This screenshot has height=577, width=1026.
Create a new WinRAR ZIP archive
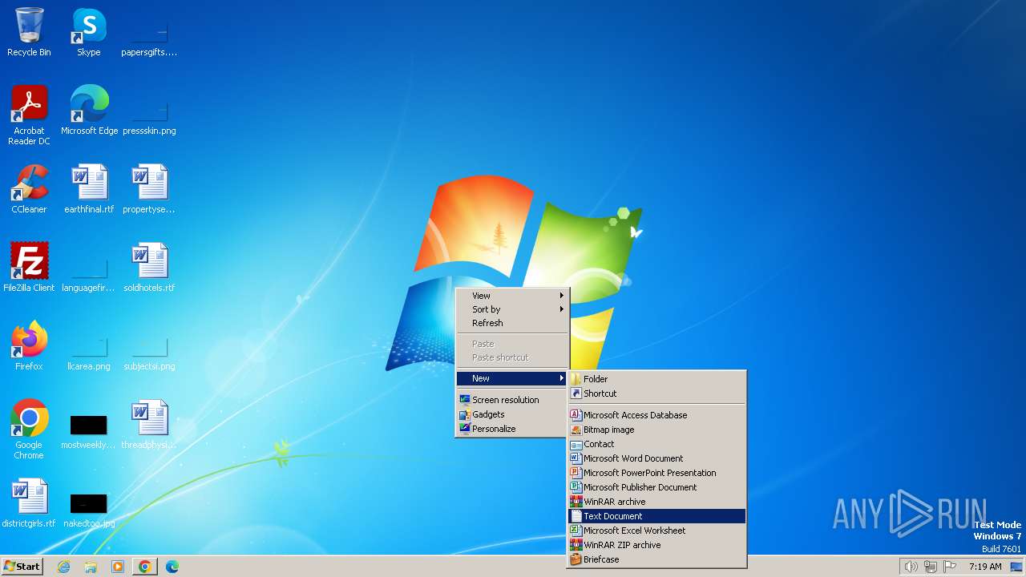click(656, 545)
